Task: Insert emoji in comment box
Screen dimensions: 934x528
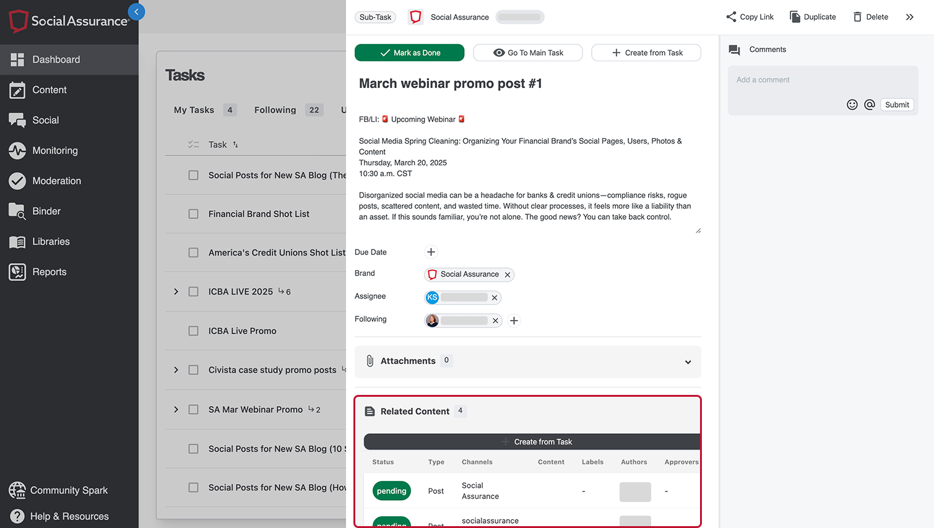Action: (x=852, y=105)
